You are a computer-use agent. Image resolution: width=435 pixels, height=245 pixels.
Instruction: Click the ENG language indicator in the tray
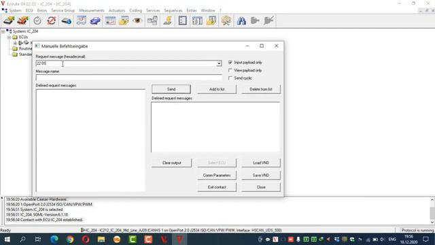click(x=392, y=239)
